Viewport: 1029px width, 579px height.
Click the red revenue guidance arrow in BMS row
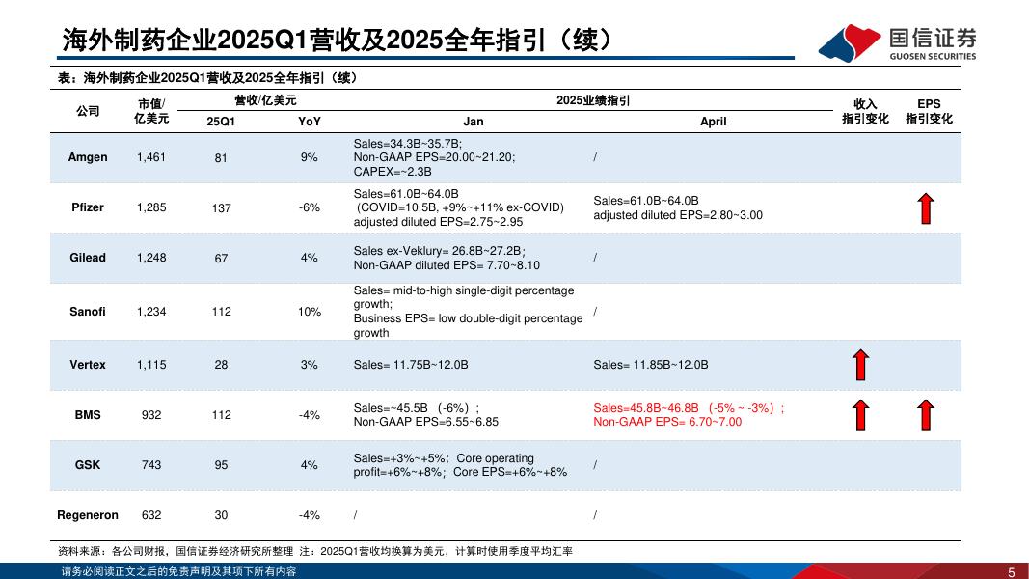pyautogui.click(x=860, y=415)
